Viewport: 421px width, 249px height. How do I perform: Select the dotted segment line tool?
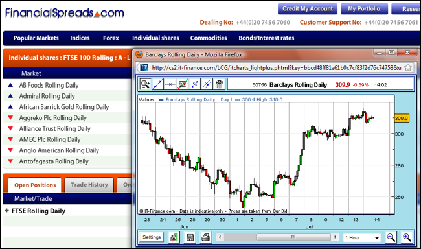[195, 84]
